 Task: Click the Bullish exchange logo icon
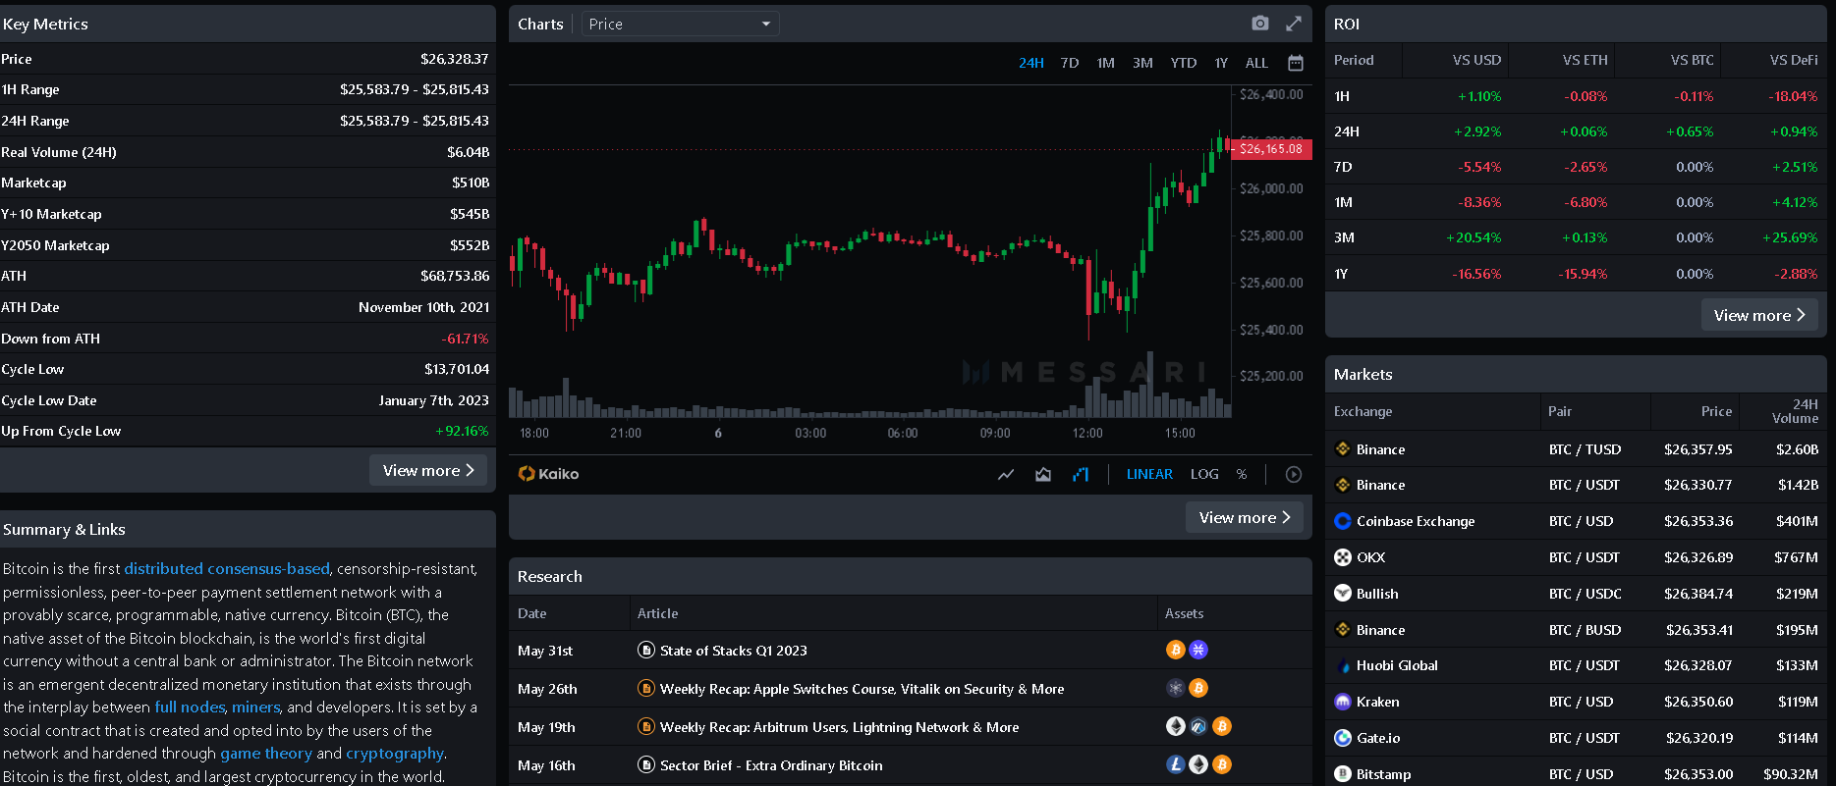point(1343,593)
